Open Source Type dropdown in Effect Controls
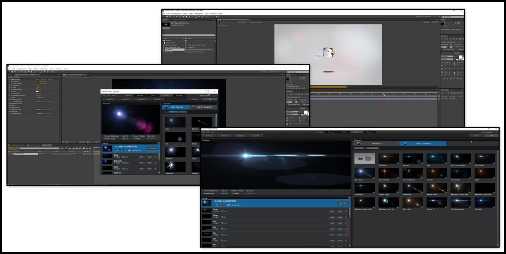 pos(43,101)
